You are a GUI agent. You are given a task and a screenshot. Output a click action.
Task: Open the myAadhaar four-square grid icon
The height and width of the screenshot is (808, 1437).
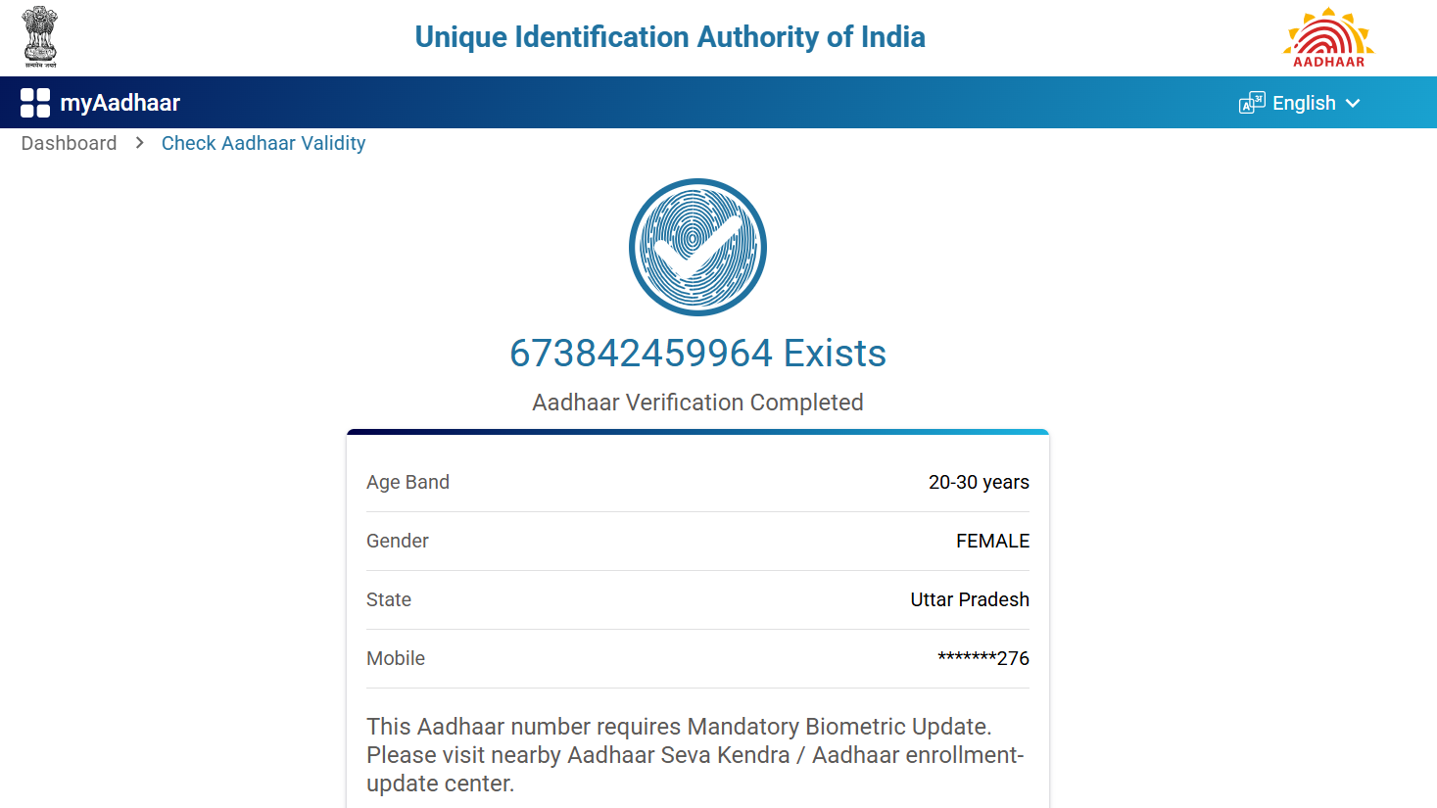(35, 103)
